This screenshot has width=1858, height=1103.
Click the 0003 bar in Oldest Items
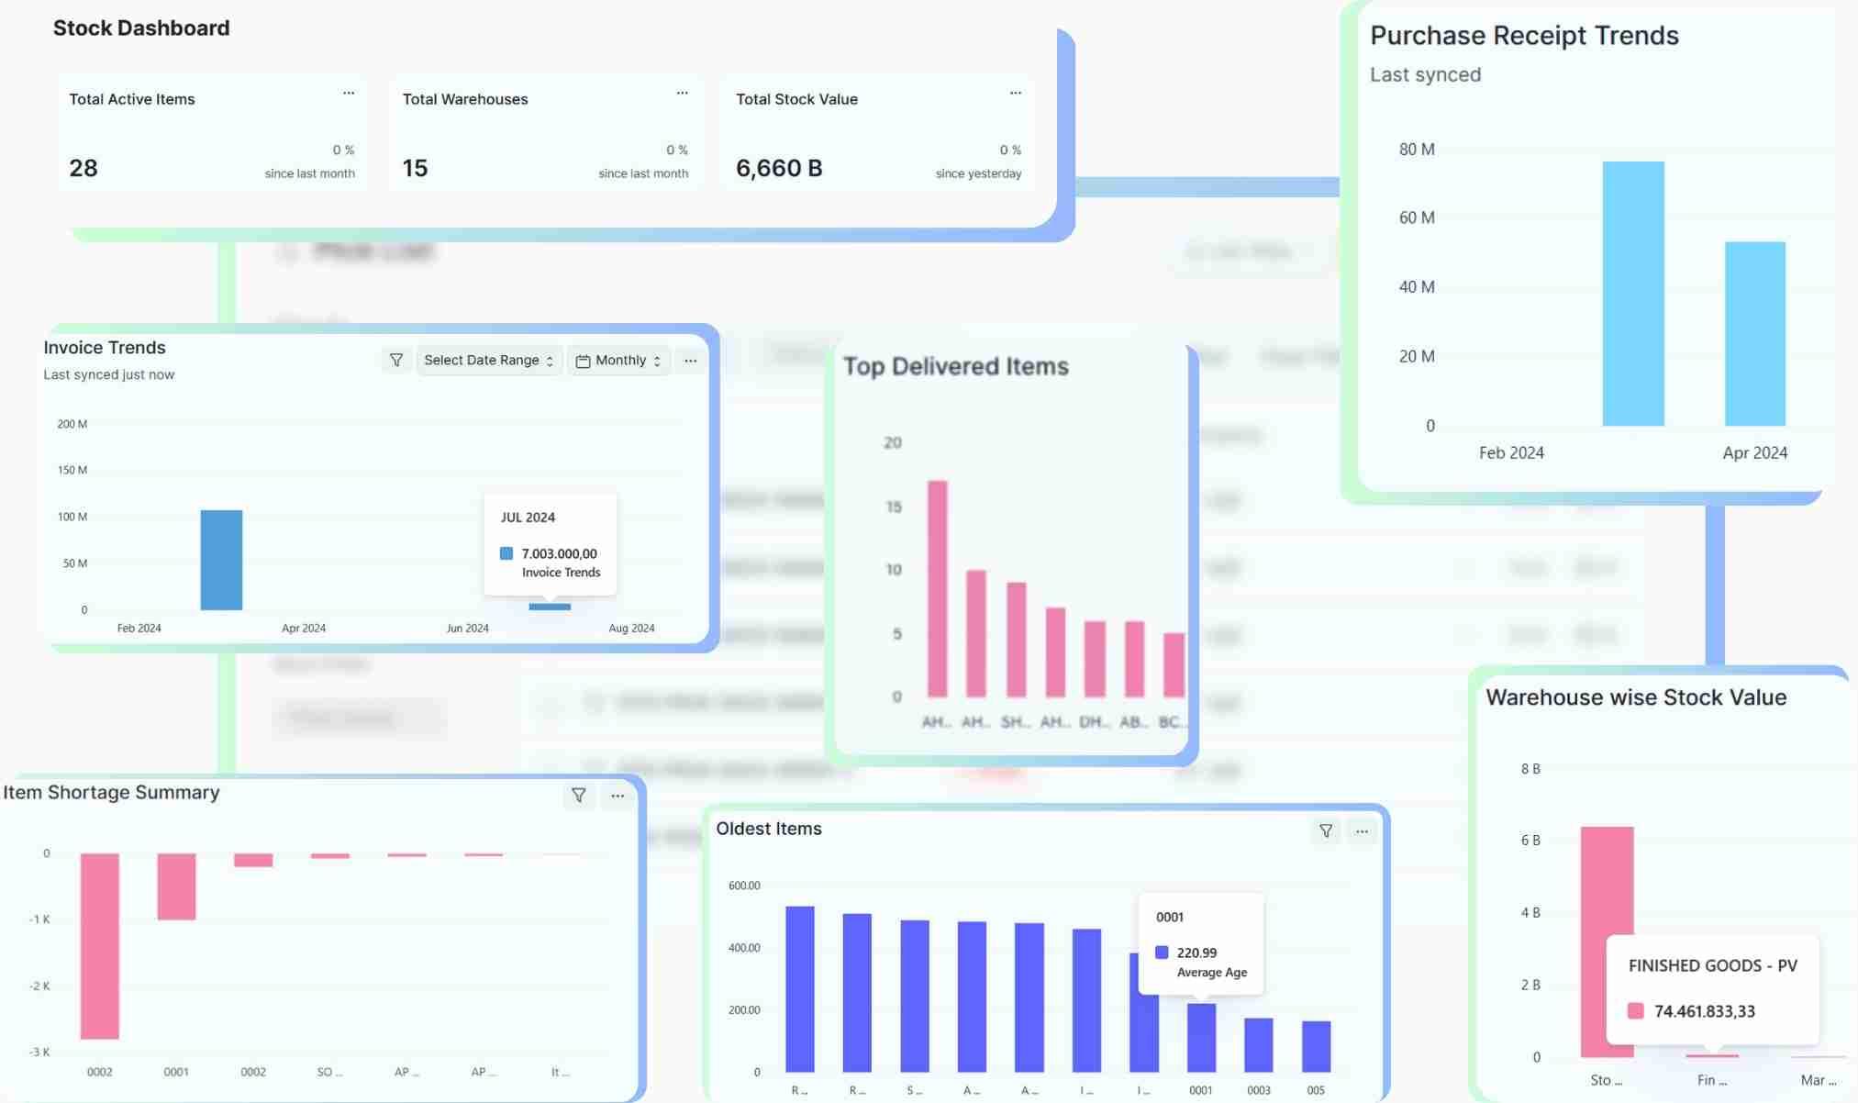click(x=1258, y=1044)
